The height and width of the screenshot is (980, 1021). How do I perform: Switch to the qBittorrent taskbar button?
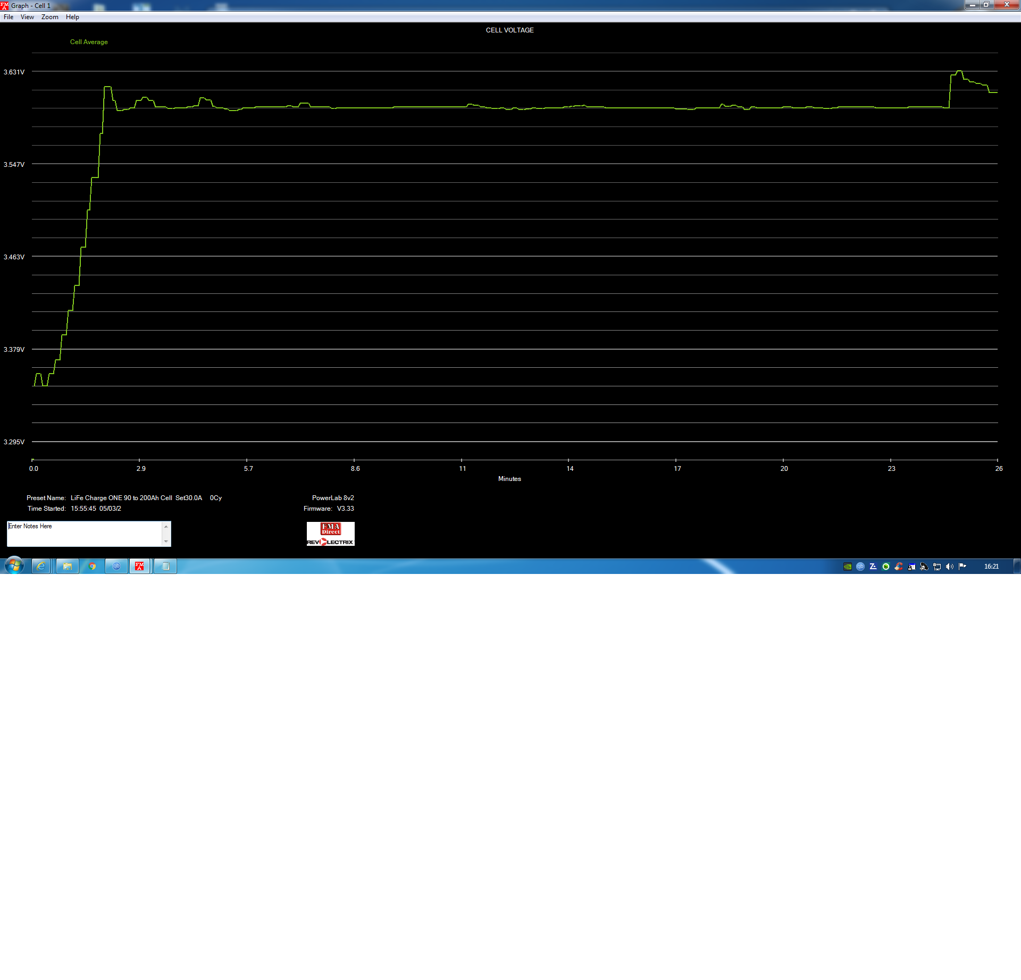coord(116,567)
